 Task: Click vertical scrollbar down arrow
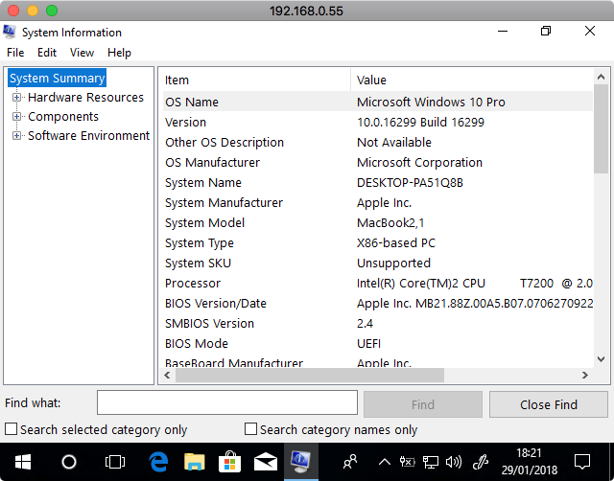tap(602, 359)
